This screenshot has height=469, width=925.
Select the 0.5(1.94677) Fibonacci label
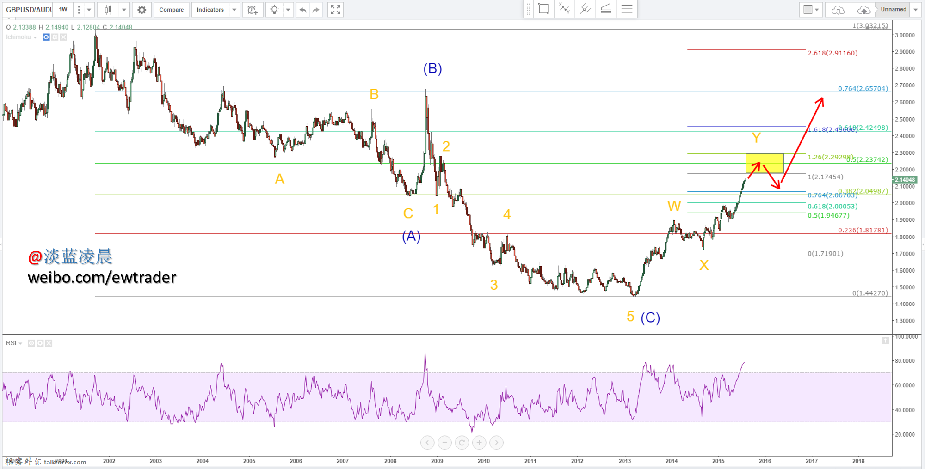828,215
